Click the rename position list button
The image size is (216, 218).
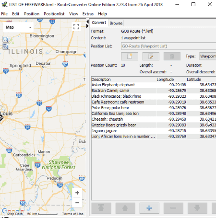(x=151, y=56)
